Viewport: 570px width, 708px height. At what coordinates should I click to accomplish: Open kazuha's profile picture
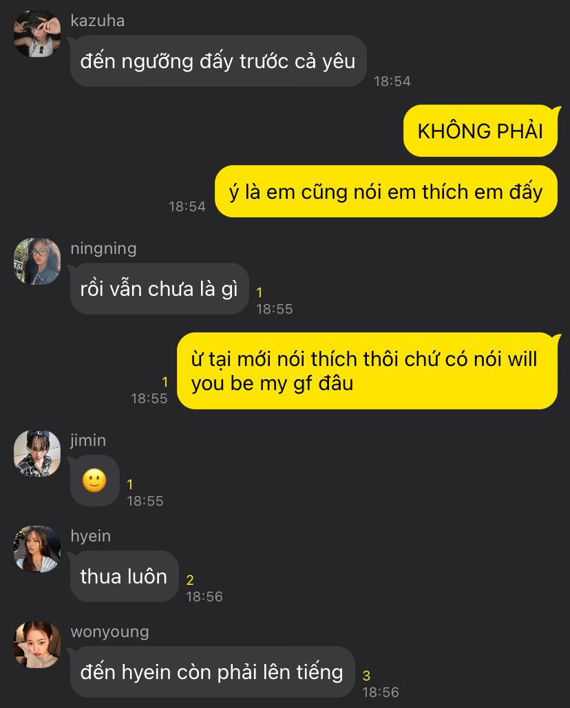37,34
